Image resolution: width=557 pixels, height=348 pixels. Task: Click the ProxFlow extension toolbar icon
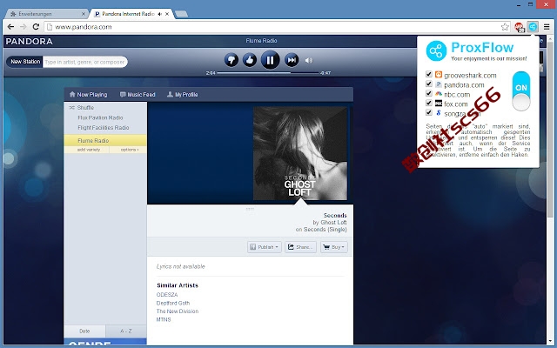[533, 27]
